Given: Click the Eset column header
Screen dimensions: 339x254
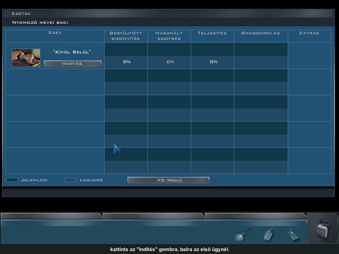Looking at the screenshot, I should [55, 33].
